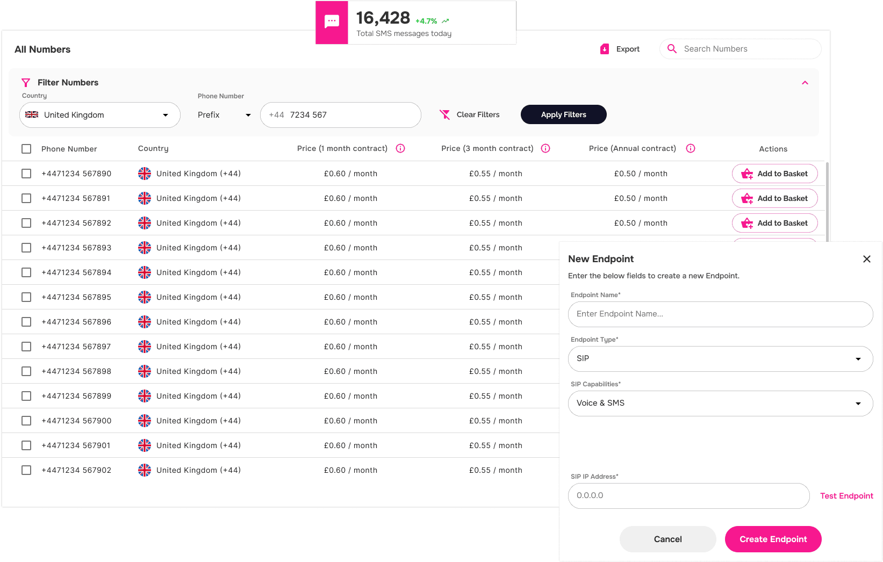Click Country column header
Screen dimensions: 883x562
coord(153,149)
